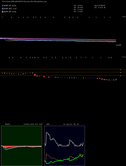Click the 'Pre C: 0.58' value
This screenshot has height=166, width=126.
[78, 11]
